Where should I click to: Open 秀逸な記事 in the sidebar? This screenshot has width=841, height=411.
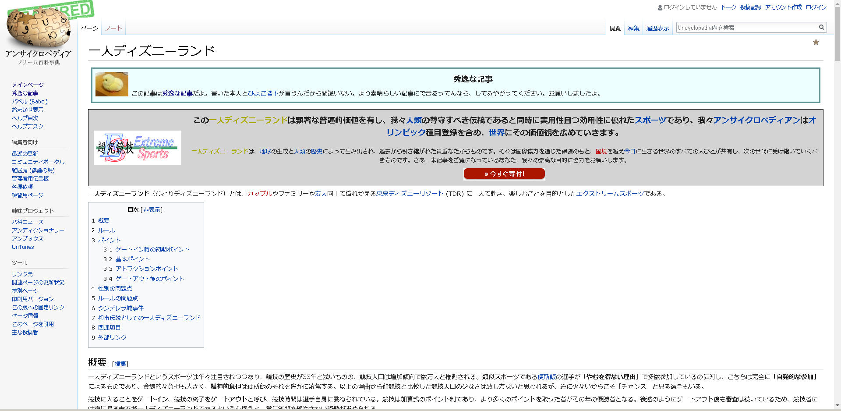[25, 93]
